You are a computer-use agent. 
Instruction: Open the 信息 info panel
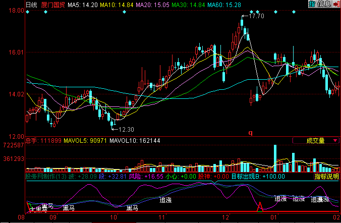pos(323,4)
